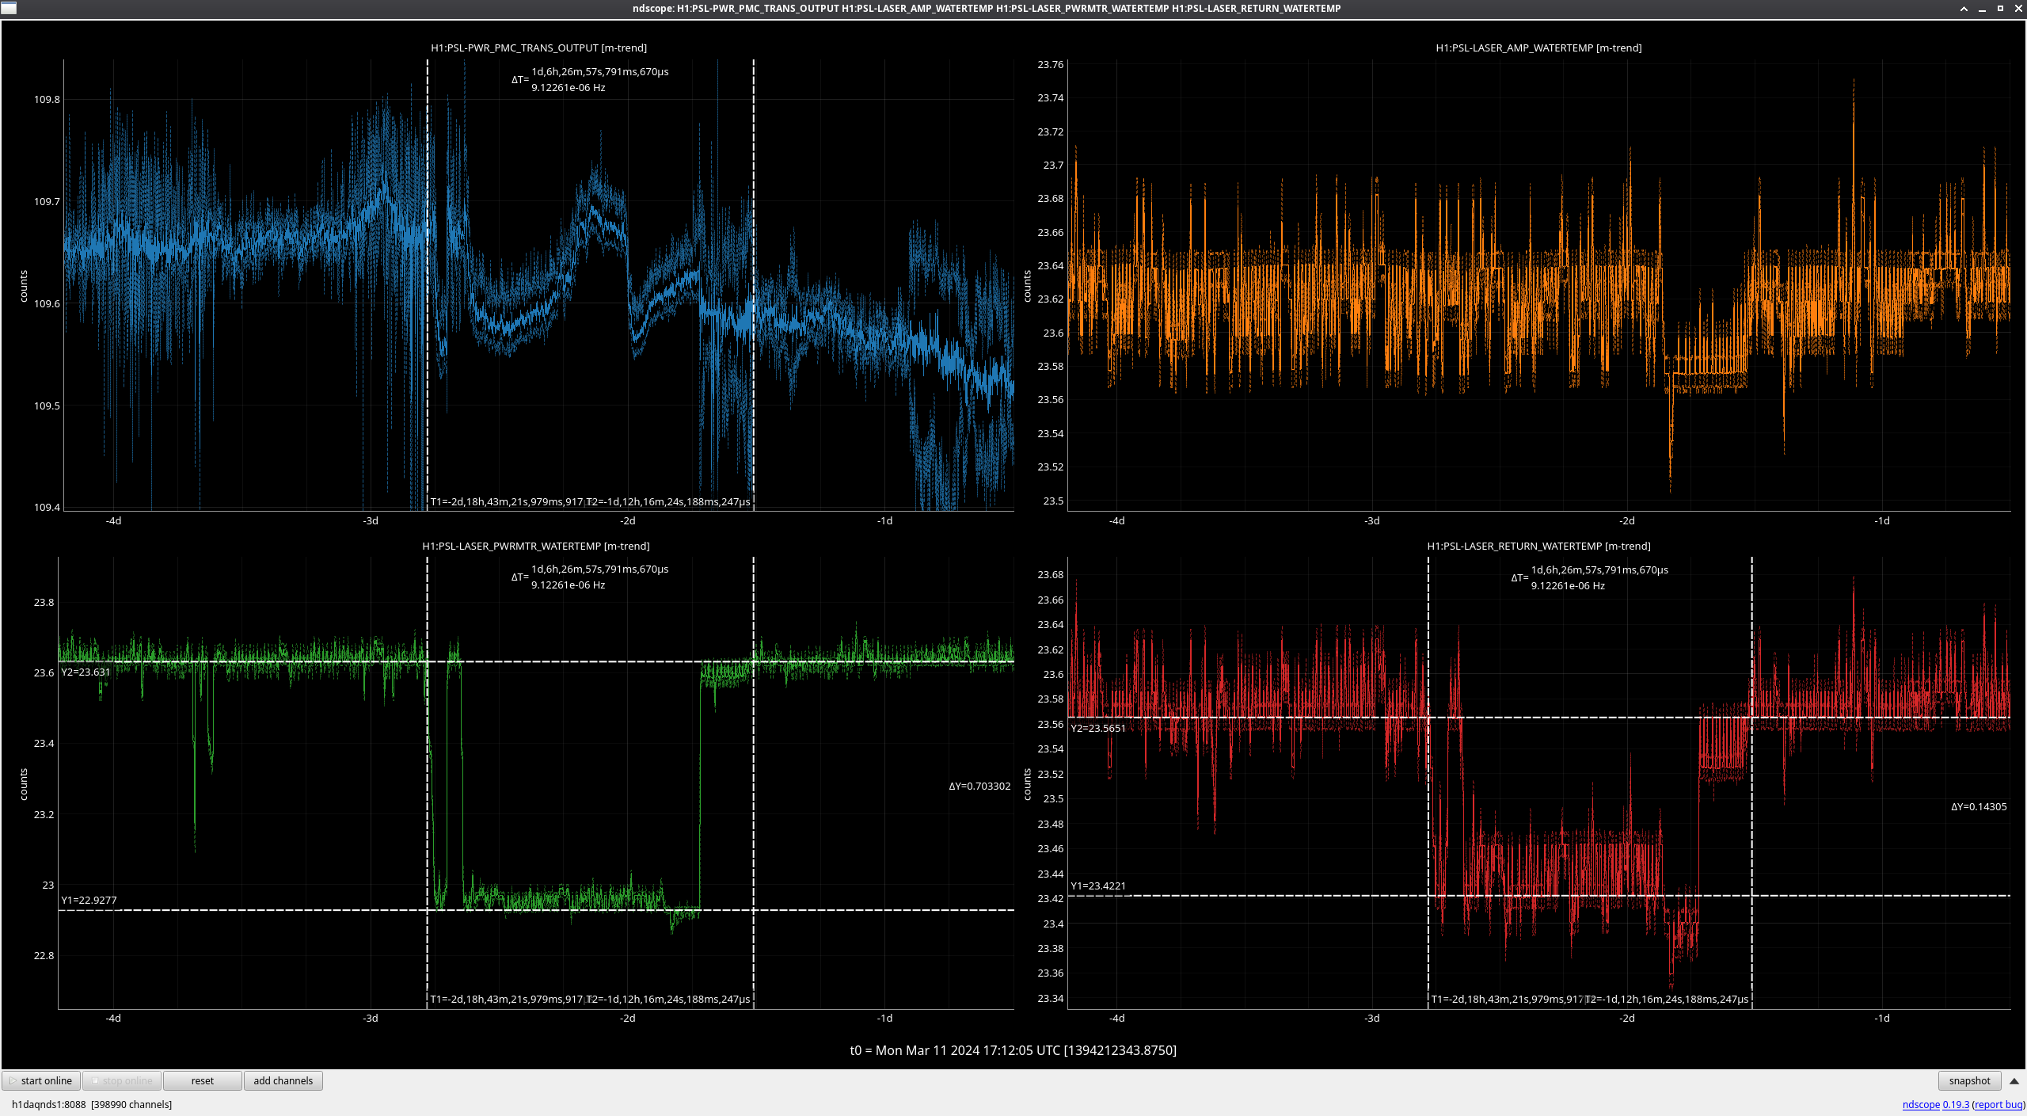Click the T2 cursor label in blue plot
The width and height of the screenshot is (2027, 1116).
(669, 501)
